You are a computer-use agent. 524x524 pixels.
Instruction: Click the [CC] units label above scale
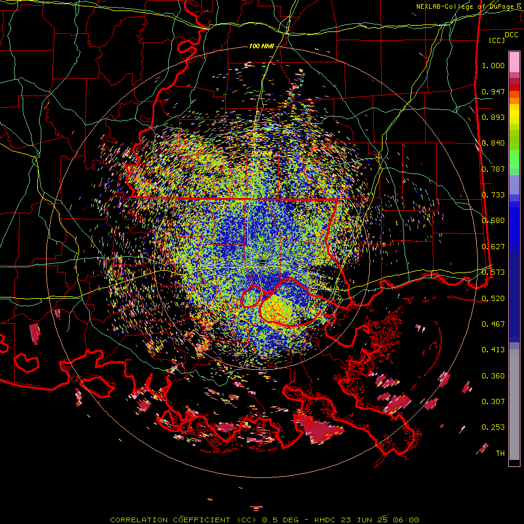497,40
